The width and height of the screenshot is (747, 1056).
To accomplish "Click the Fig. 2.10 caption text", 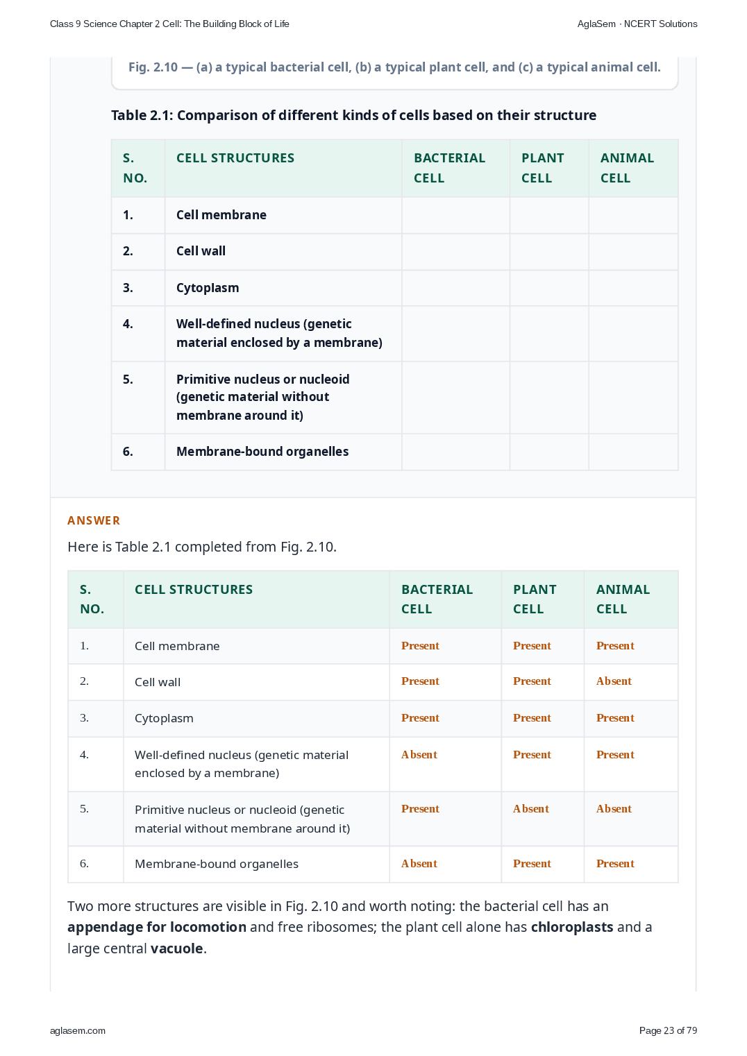I will [x=394, y=67].
